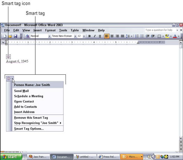Choose Send Mail from smart tag menu
183x160 pixels.
(38, 91)
